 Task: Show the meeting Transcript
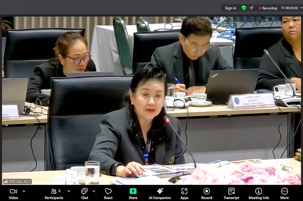pyautogui.click(x=231, y=193)
